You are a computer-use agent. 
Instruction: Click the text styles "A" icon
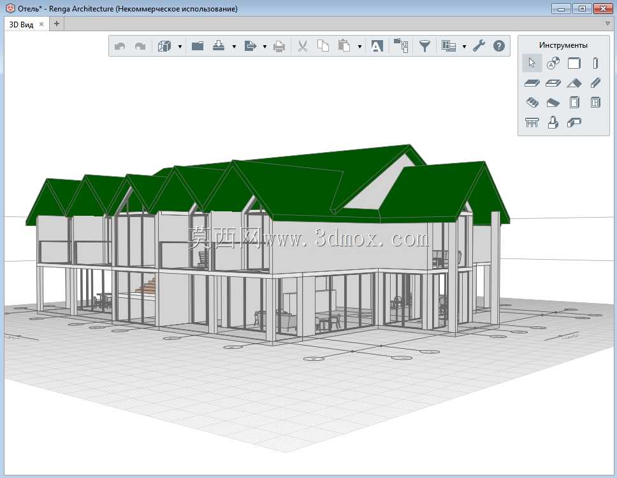(377, 46)
